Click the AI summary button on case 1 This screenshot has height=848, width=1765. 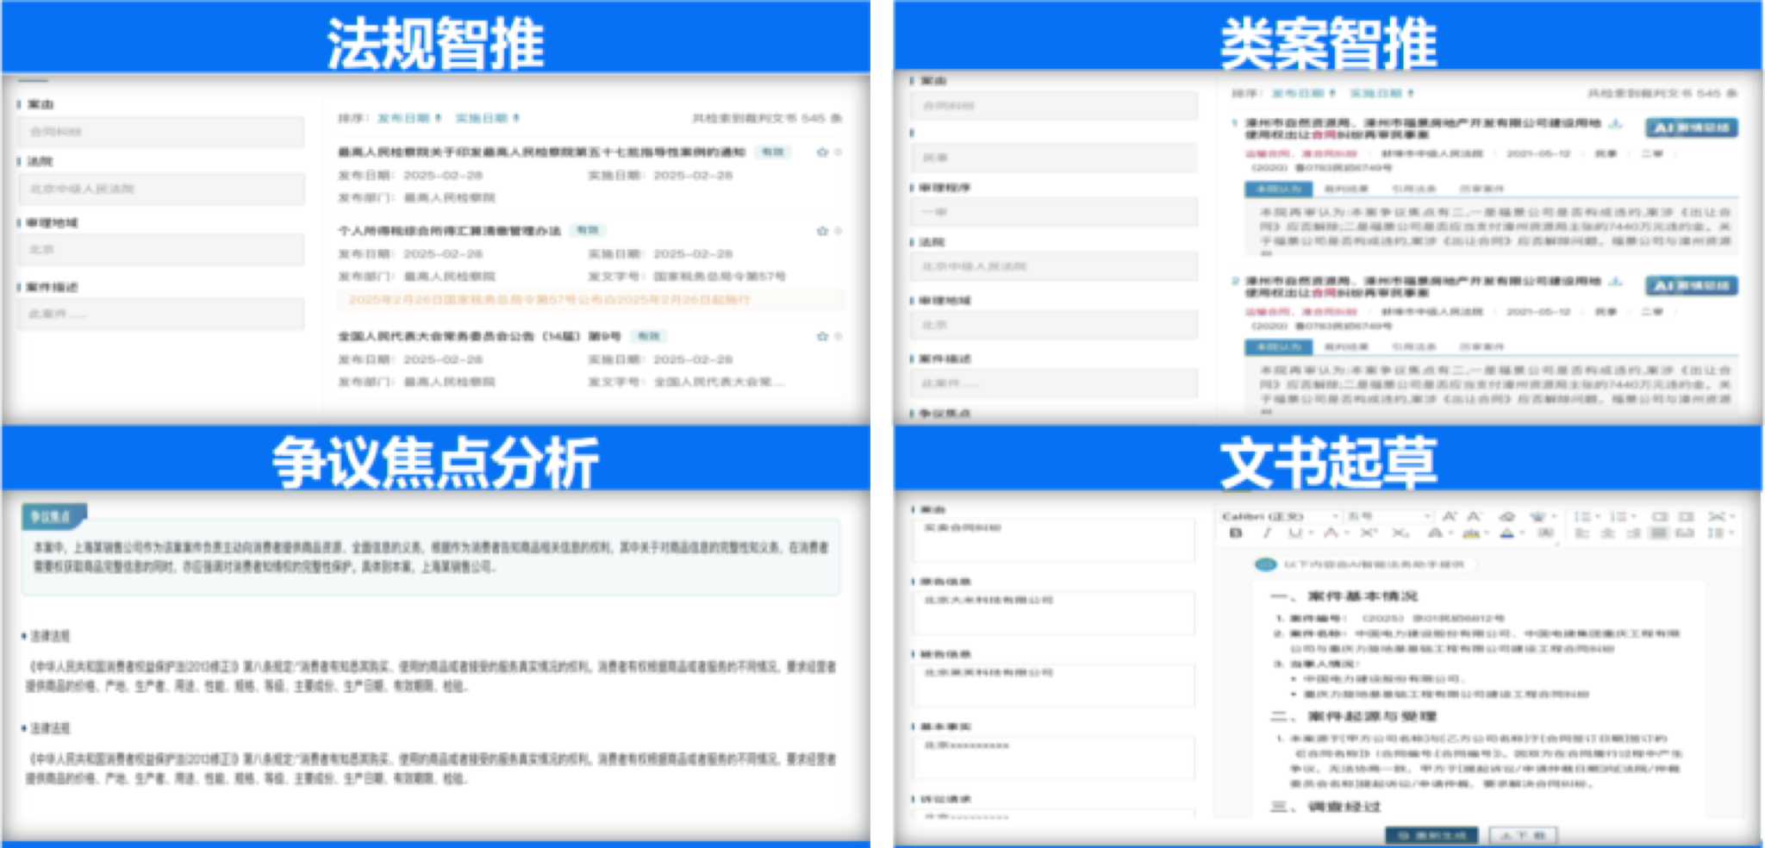pos(1691,128)
